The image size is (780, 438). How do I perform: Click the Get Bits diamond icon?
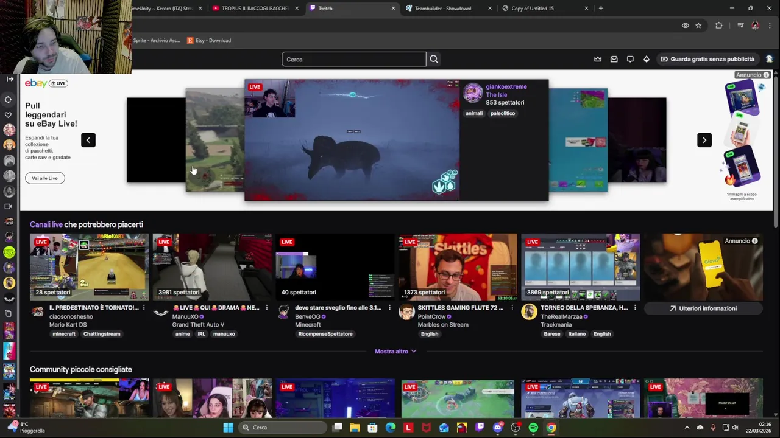pos(647,59)
